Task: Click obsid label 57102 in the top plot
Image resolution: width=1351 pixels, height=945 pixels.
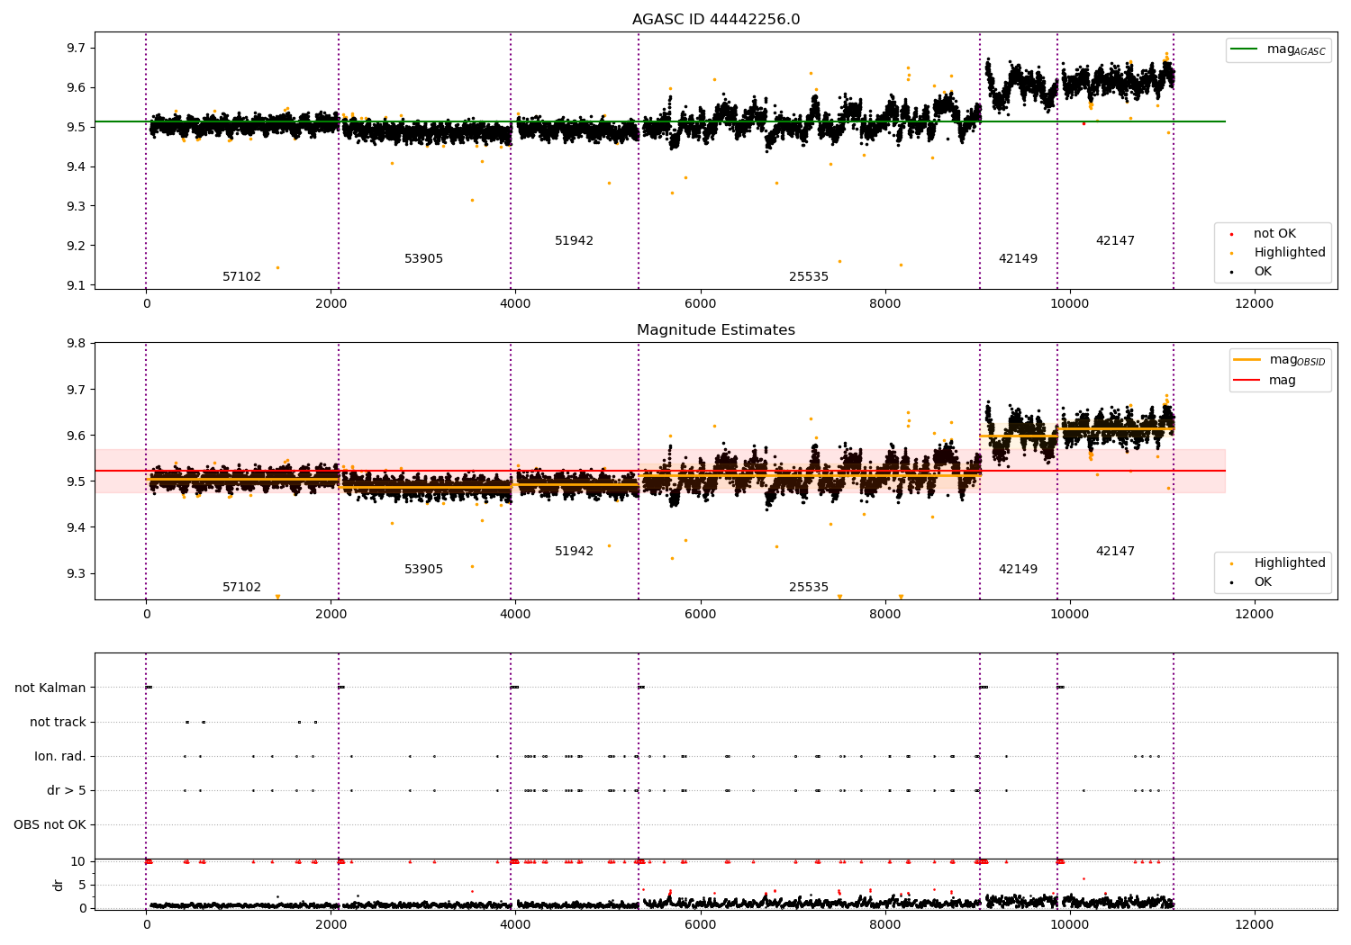Action: coord(241,277)
